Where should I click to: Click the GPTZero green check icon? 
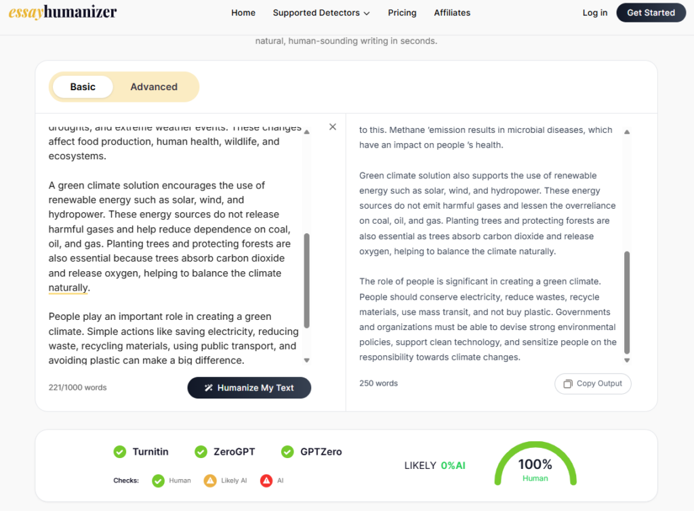288,452
